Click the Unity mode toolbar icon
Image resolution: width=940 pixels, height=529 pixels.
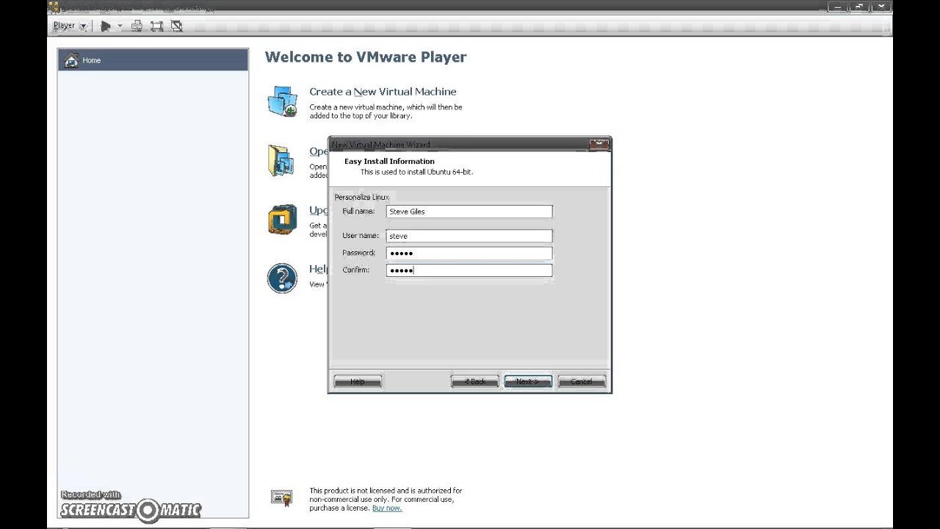pyautogui.click(x=176, y=26)
